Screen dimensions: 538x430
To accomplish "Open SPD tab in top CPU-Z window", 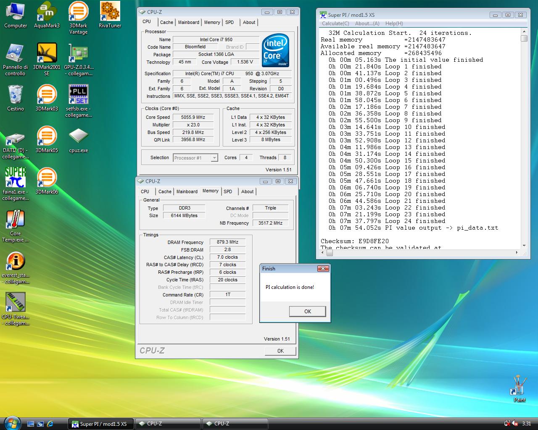I will tap(229, 22).
